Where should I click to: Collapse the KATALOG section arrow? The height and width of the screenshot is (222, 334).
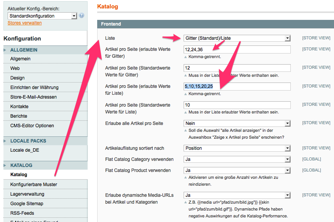[x=5, y=165]
